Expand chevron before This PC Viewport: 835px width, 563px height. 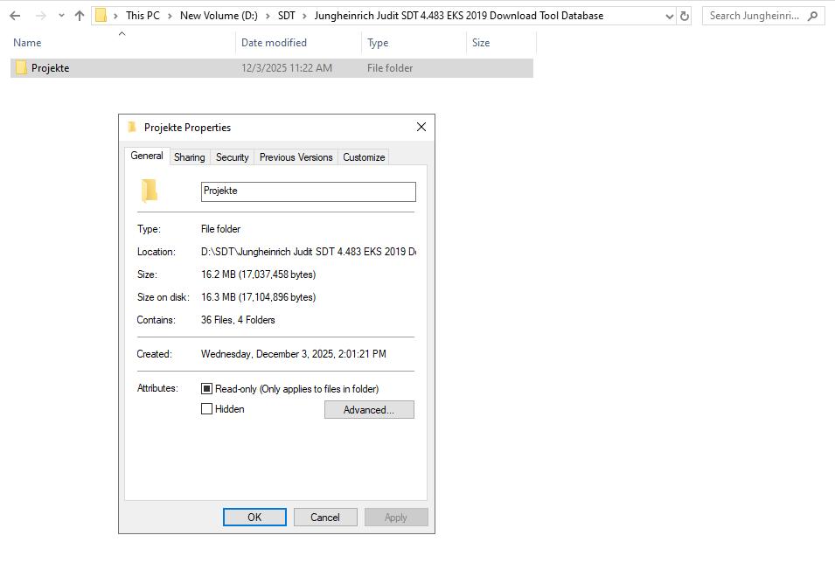click(115, 16)
